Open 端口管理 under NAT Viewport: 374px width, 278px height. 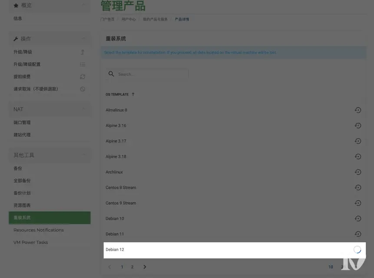[22, 122]
